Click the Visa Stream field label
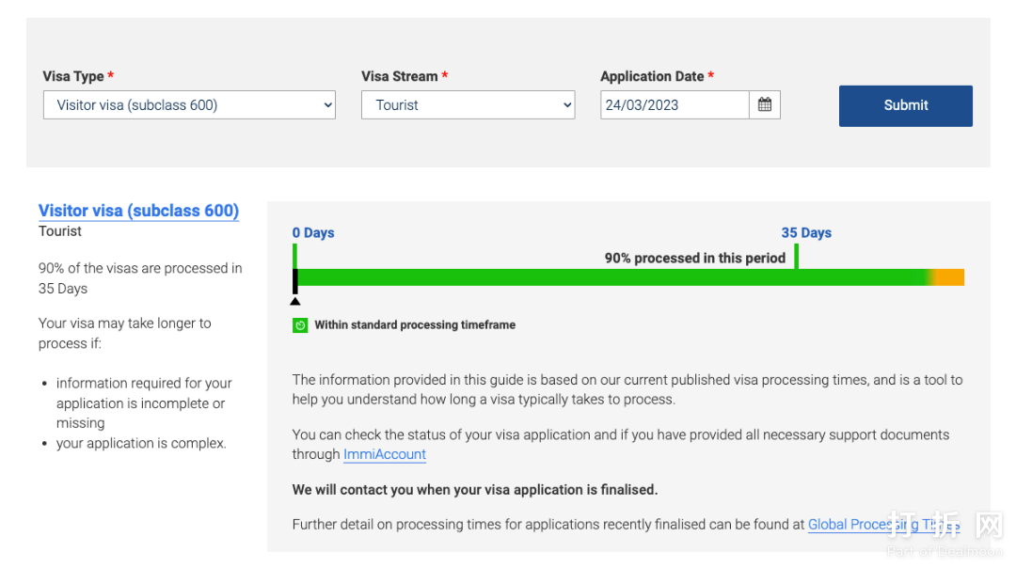The width and height of the screenshot is (1016, 568). tap(400, 76)
